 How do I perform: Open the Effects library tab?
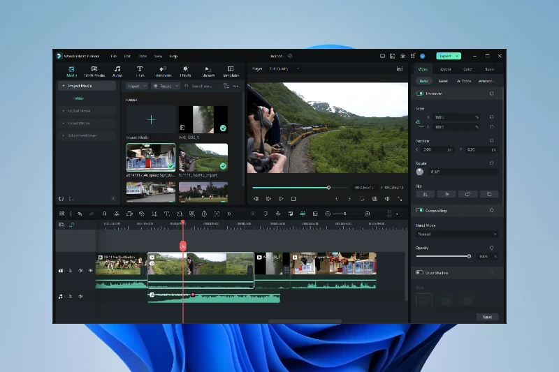(185, 71)
